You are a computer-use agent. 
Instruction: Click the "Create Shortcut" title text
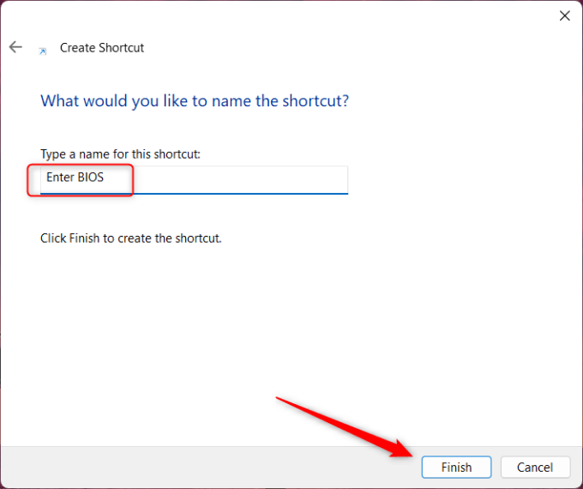point(102,48)
